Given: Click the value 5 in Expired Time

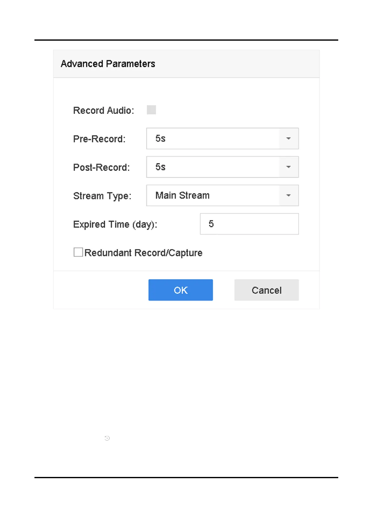Looking at the screenshot, I should click(x=211, y=224).
